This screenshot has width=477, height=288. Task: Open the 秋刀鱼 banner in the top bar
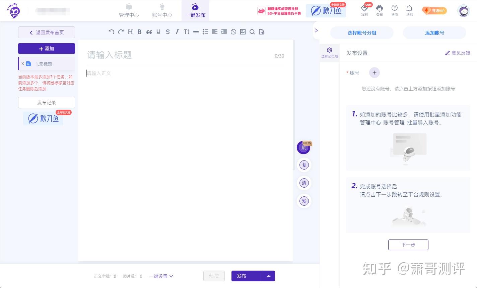326,10
